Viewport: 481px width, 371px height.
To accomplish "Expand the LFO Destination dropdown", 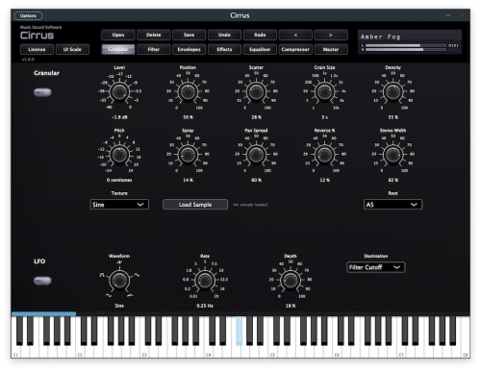I will pyautogui.click(x=375, y=267).
